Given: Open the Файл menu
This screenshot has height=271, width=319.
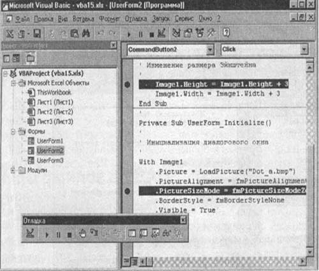Looking at the screenshot, I should click(22, 19).
